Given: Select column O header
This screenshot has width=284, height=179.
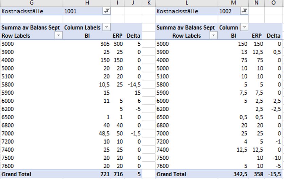Looking at the screenshot, I should click(x=273, y=3).
